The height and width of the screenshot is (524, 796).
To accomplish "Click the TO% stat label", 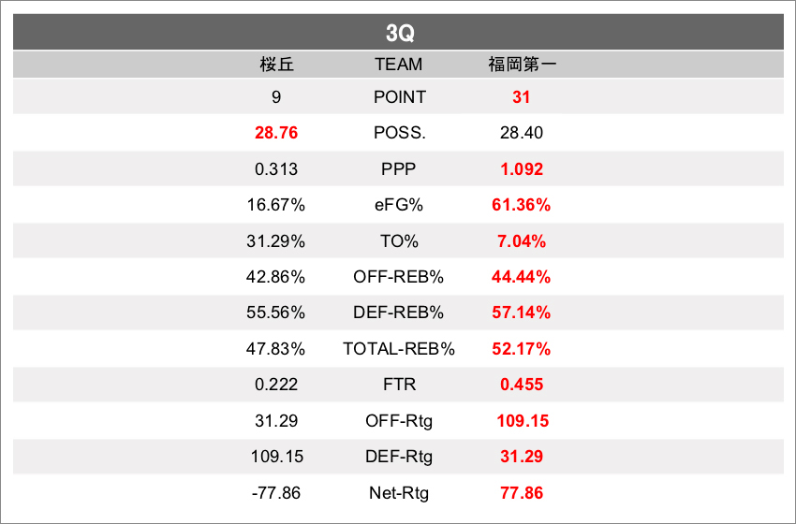I will (x=399, y=241).
